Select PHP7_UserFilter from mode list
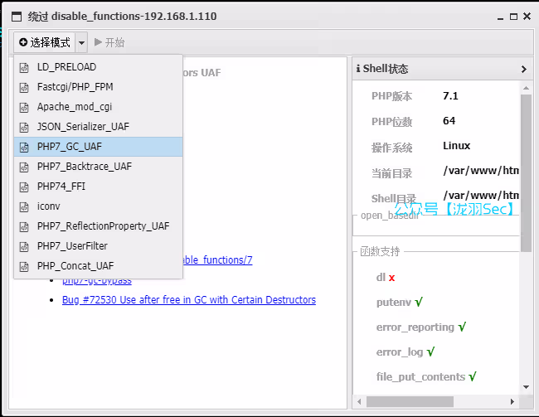Viewport: 539px width, 417px height. [72, 246]
